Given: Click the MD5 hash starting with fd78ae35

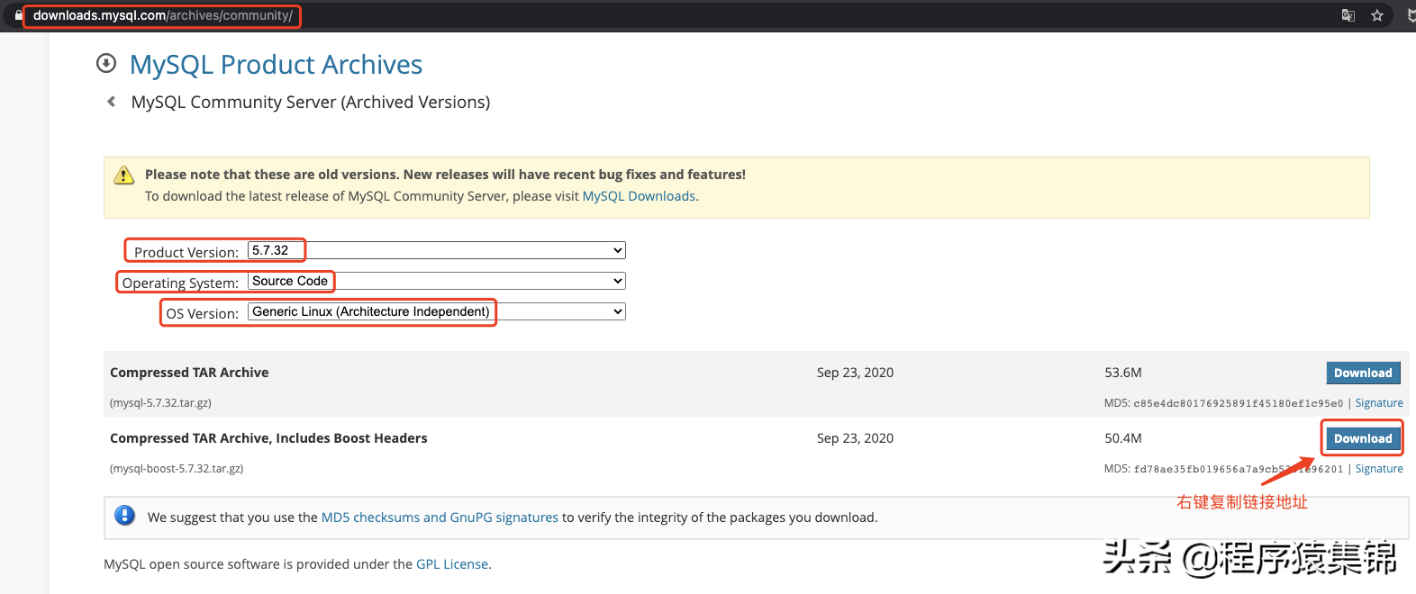Looking at the screenshot, I should pyautogui.click(x=1239, y=469).
